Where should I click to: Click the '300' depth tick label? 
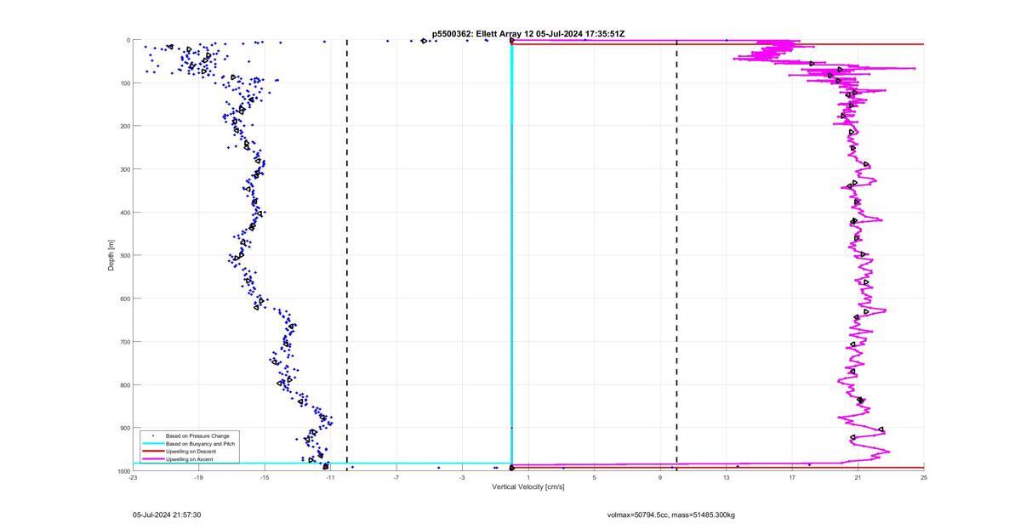pyautogui.click(x=124, y=169)
